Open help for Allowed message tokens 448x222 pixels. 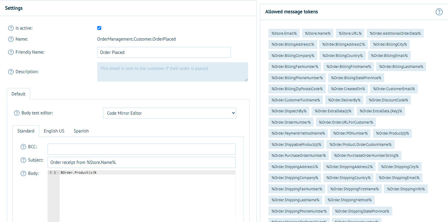pos(439,12)
